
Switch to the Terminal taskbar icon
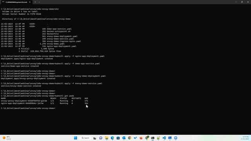tap(153, 138)
